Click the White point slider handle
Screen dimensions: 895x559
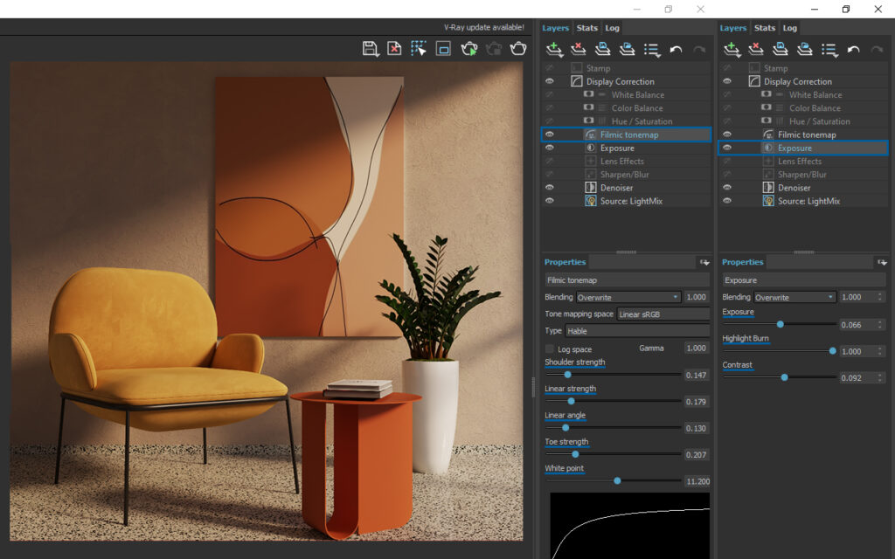click(x=617, y=480)
